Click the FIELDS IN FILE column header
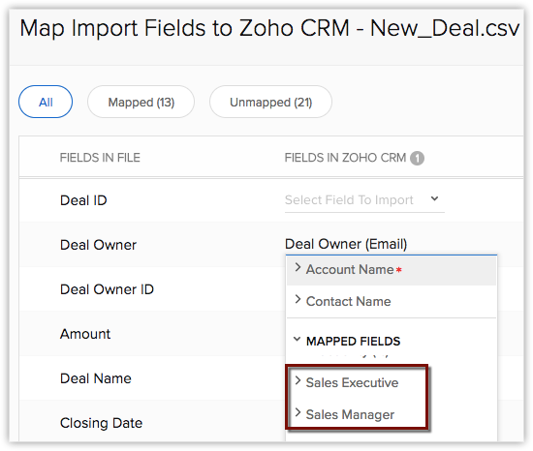The height and width of the screenshot is (451, 533). (x=100, y=158)
